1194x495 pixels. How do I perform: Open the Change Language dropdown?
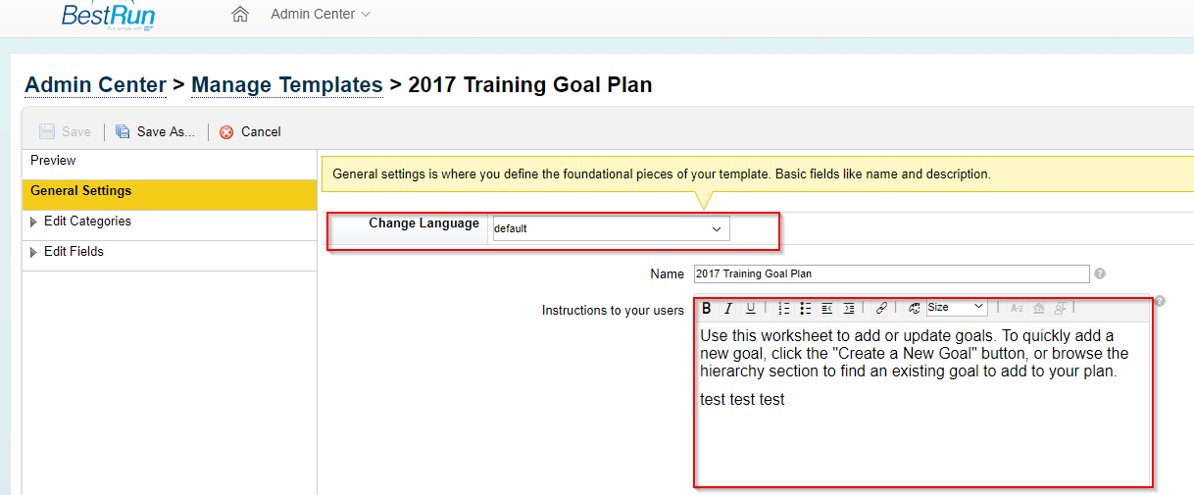pyautogui.click(x=611, y=228)
